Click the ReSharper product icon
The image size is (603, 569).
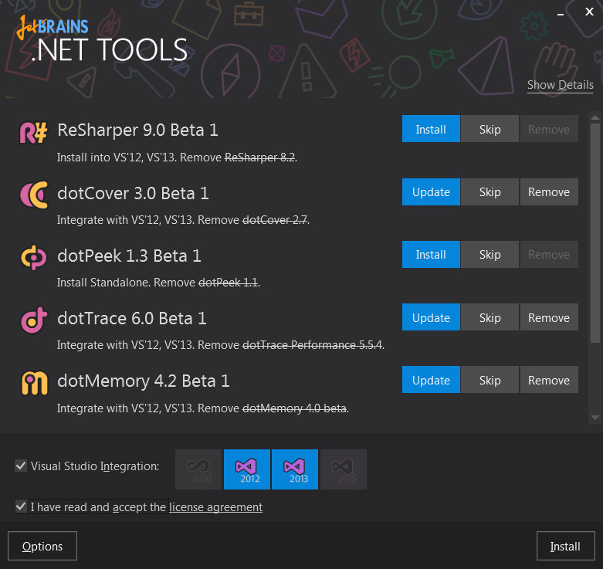click(x=33, y=132)
